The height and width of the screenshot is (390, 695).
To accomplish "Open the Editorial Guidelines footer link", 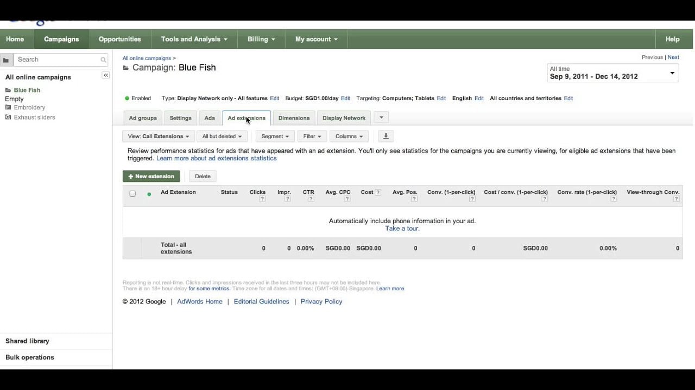I will coord(261,302).
